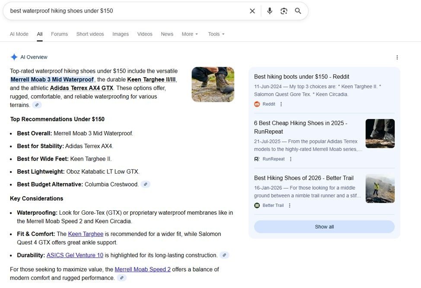Open three-dot menu beside Better Trail source
Viewport: 421px width, 288px height.
(x=290, y=205)
